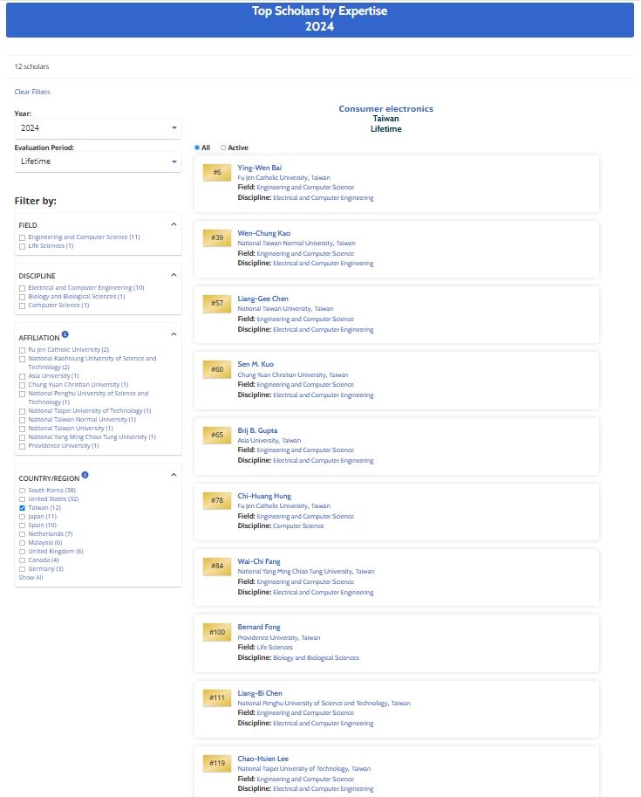Open the Evaluation Period dropdown
Screen dimensions: 641x797
(x=98, y=161)
